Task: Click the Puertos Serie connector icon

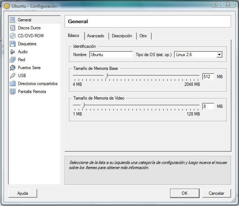Action: coord(13,68)
